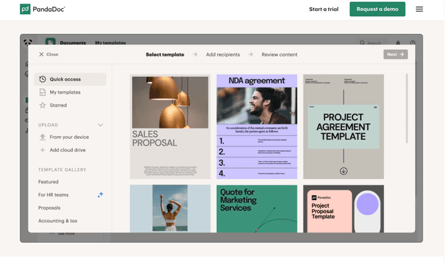This screenshot has height=266, width=445.
Task: Open Starred templates
Action: 58,105
